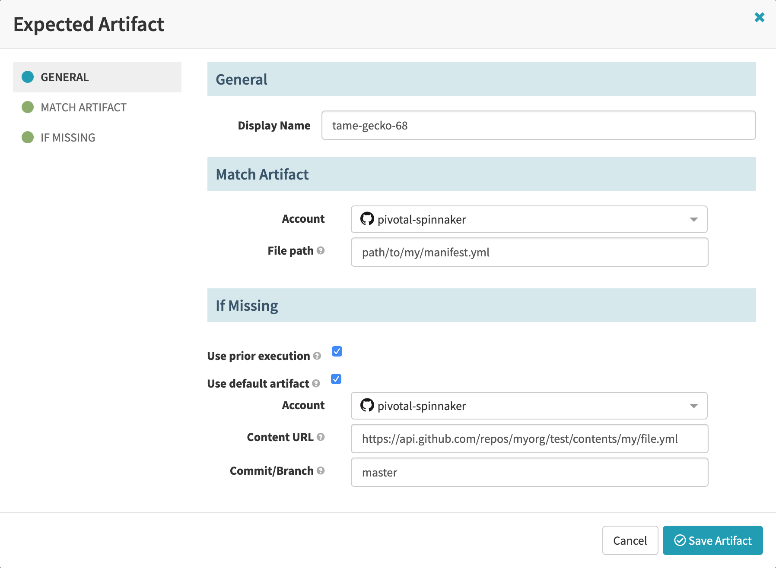Click the green status dot beside MATCH ARTIFACT
This screenshot has height=568, width=776.
click(x=28, y=107)
